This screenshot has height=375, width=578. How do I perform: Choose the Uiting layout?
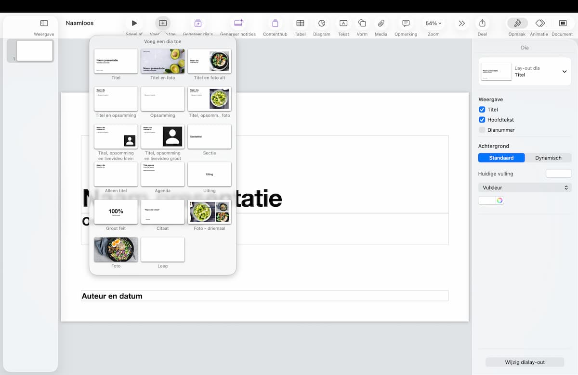pos(210,174)
